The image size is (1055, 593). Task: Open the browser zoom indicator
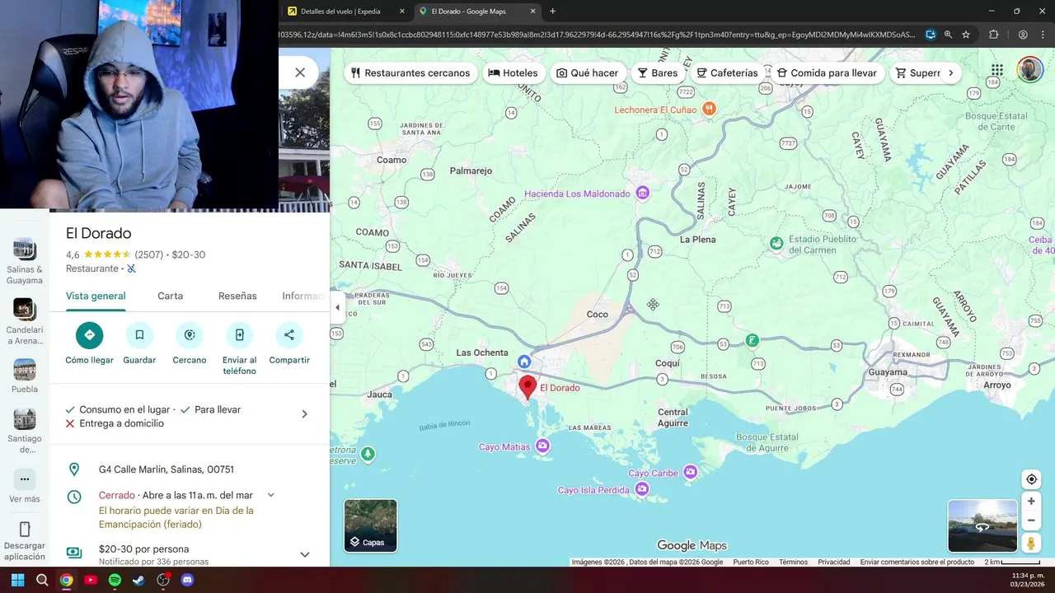[948, 35]
